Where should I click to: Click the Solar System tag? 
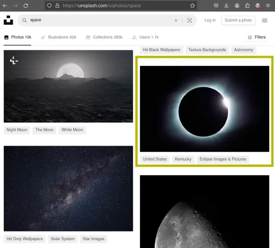tap(63, 239)
